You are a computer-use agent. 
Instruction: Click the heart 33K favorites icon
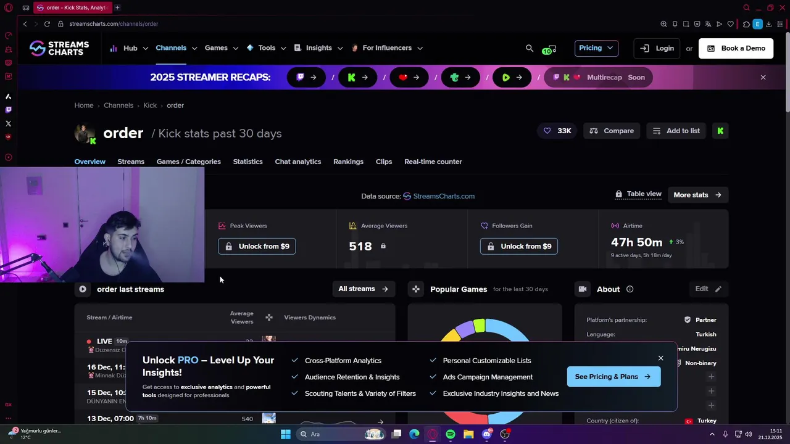[x=557, y=131]
